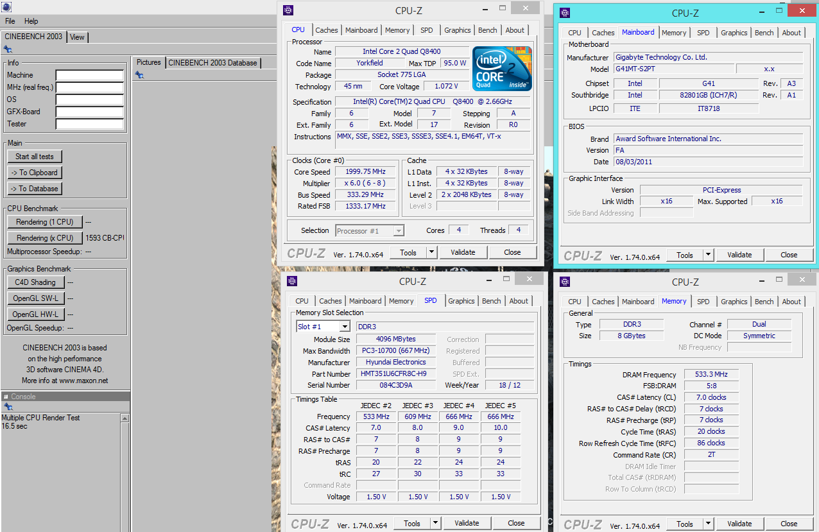Click the Start all tests button
Viewport: 819px width, 532px height.
point(35,157)
